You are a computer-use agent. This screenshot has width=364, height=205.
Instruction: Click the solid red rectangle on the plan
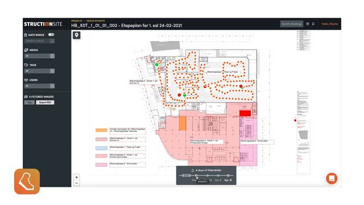[245, 113]
